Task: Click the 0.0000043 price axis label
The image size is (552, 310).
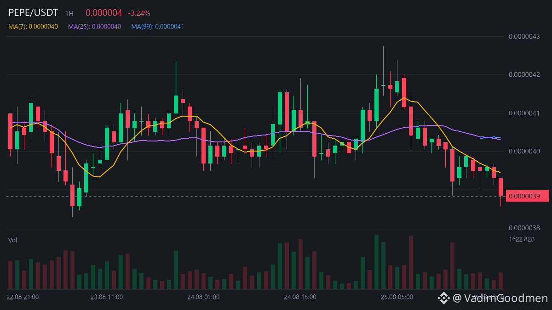Action: [524, 36]
